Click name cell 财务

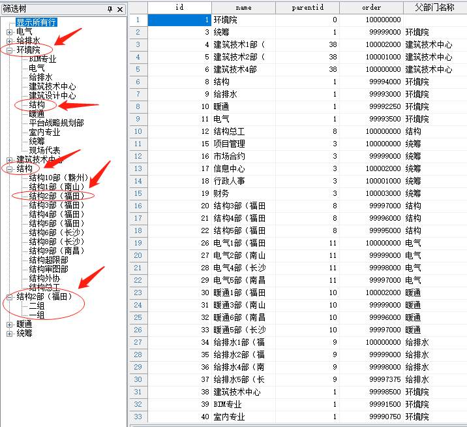click(244, 193)
